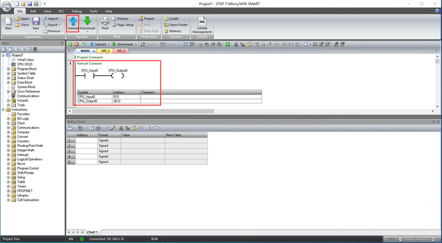
Task: Click the green Download arrow in ribbon
Action: pos(87,21)
